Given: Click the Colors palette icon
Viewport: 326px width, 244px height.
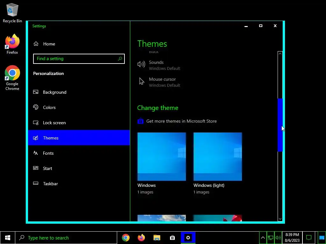Looking at the screenshot, I should pos(36,107).
